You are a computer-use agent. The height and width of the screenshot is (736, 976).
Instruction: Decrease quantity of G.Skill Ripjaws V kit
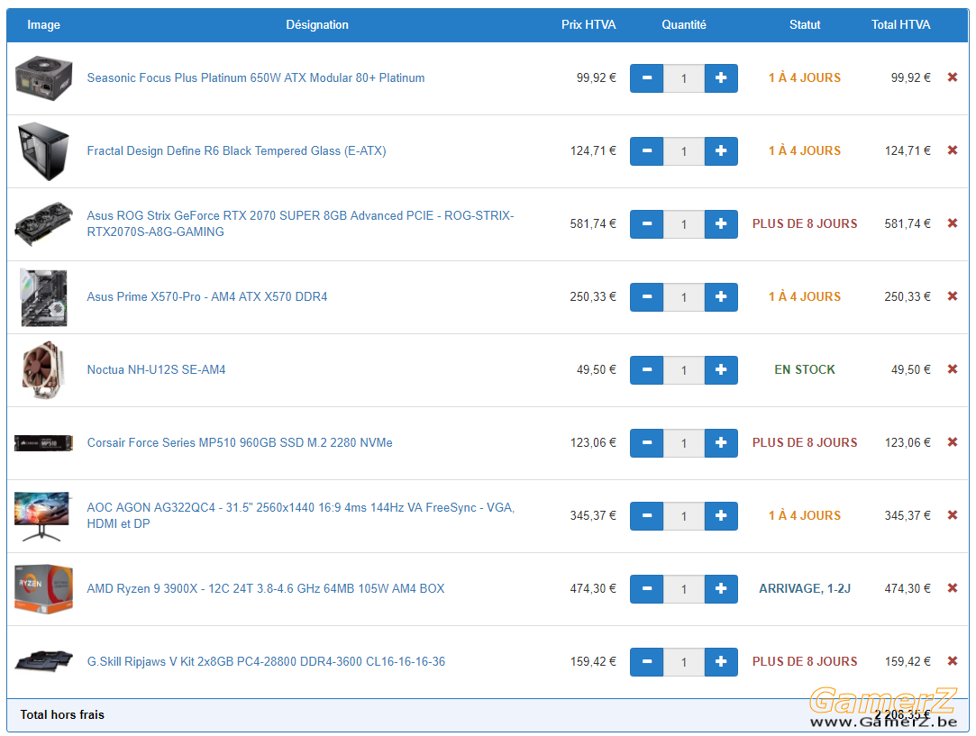pos(647,662)
